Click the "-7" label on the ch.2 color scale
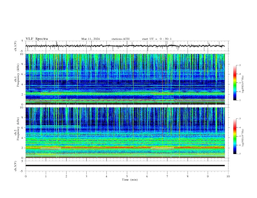 [239, 154]
